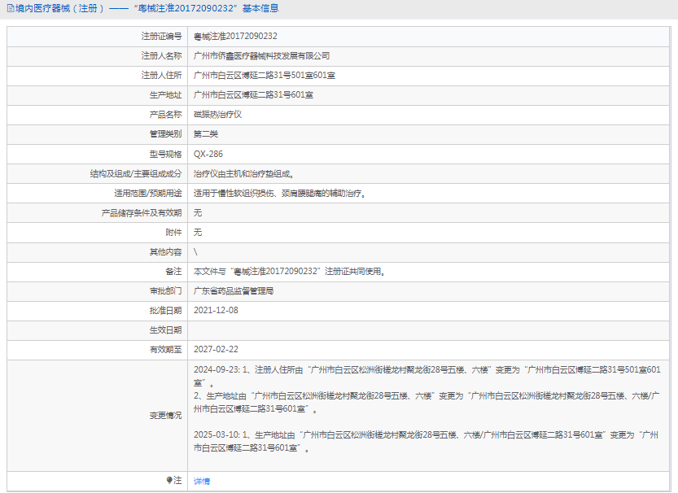Select approving department 广东省药品监督管理局
This screenshot has height=493, width=678.
coord(234,290)
